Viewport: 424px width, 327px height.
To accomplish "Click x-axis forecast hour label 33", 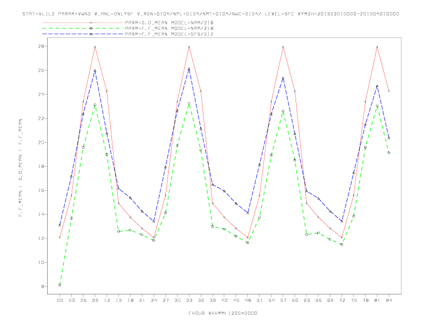I will coord(189,300).
